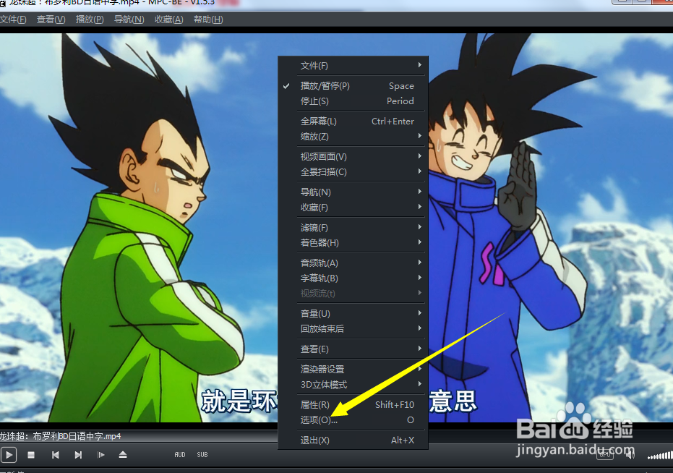Expand 视频画面(V) submenu
The height and width of the screenshot is (473, 673).
tap(353, 157)
